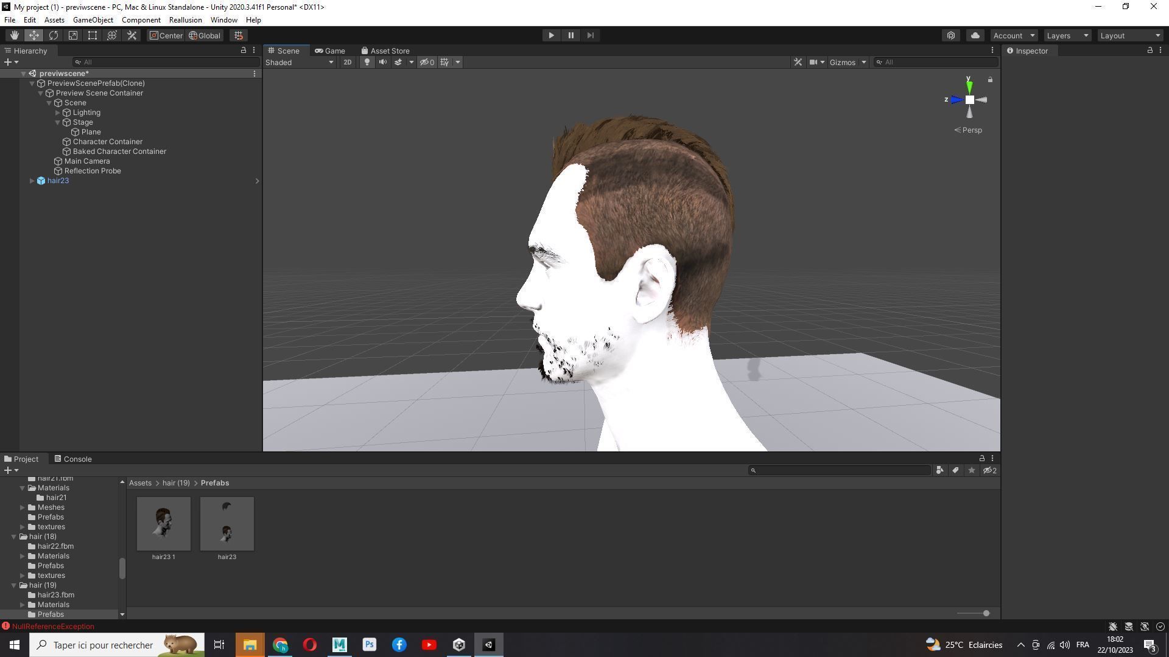The height and width of the screenshot is (657, 1169).
Task: Click the Step frame button
Action: point(590,35)
